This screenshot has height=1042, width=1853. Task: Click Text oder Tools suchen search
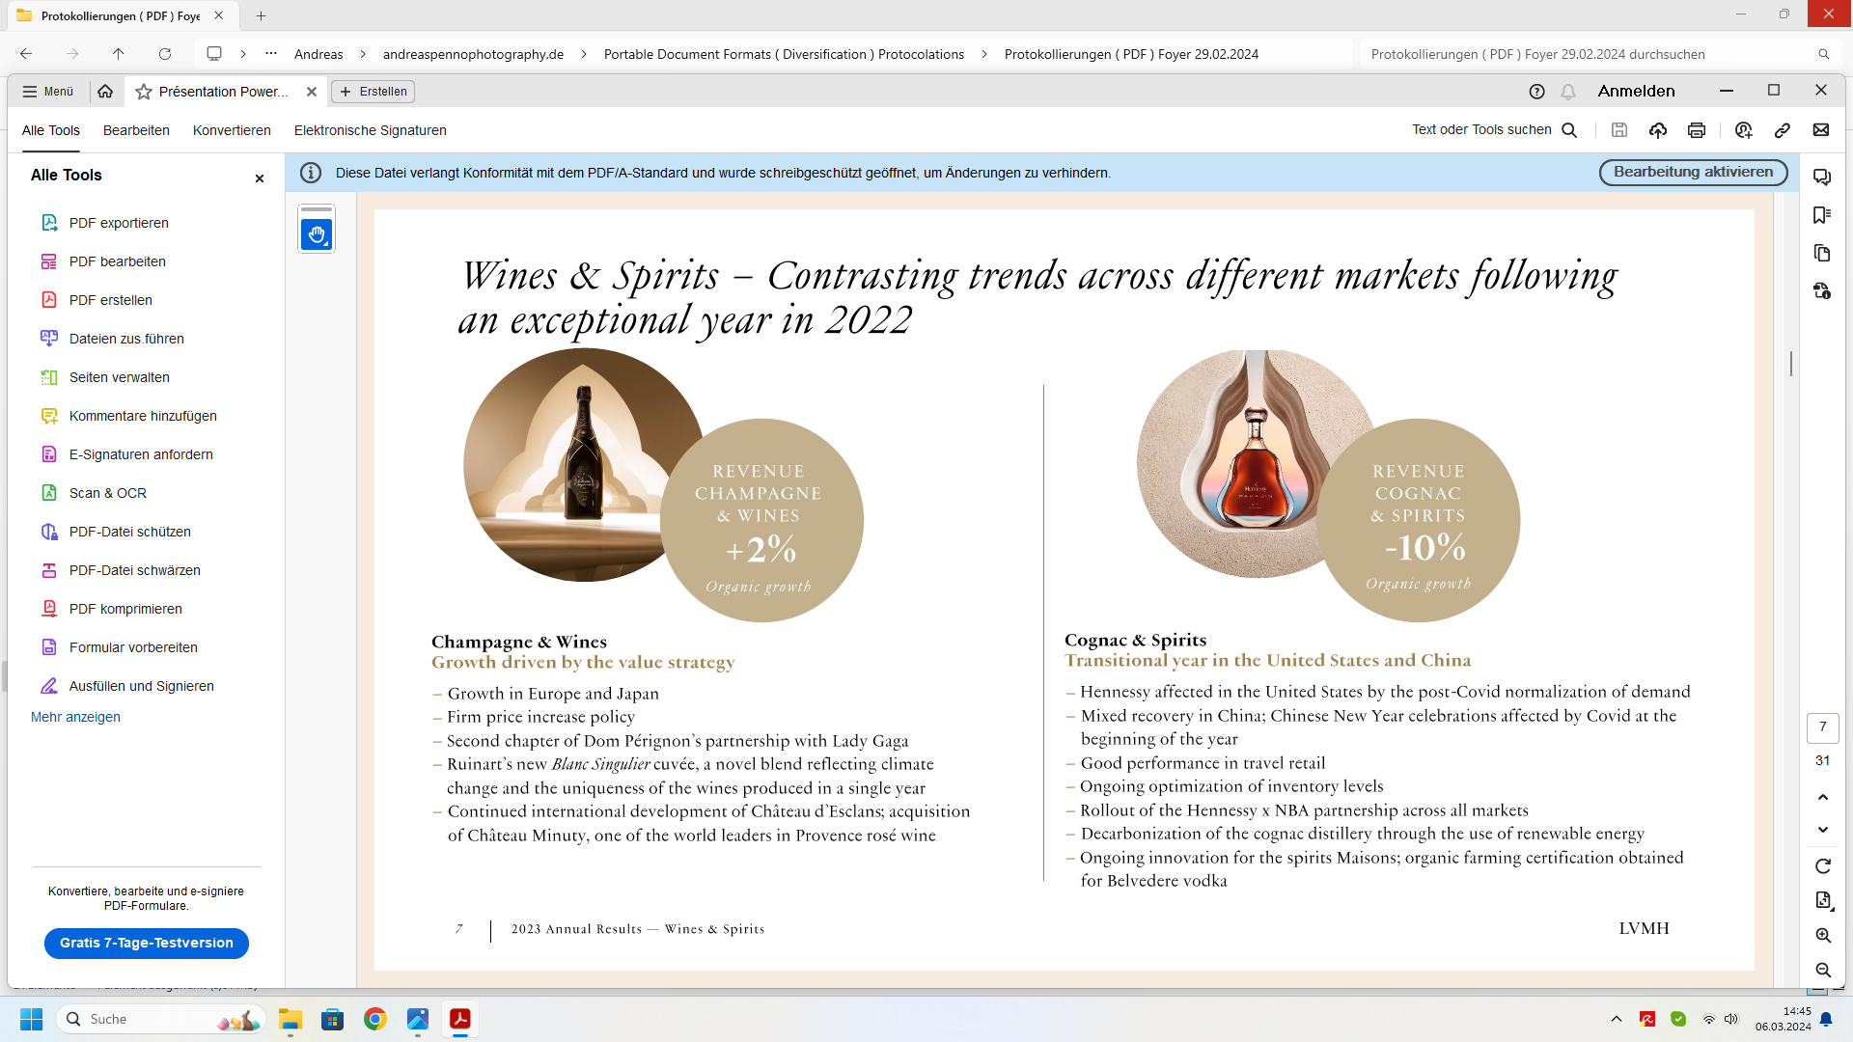(x=1495, y=130)
